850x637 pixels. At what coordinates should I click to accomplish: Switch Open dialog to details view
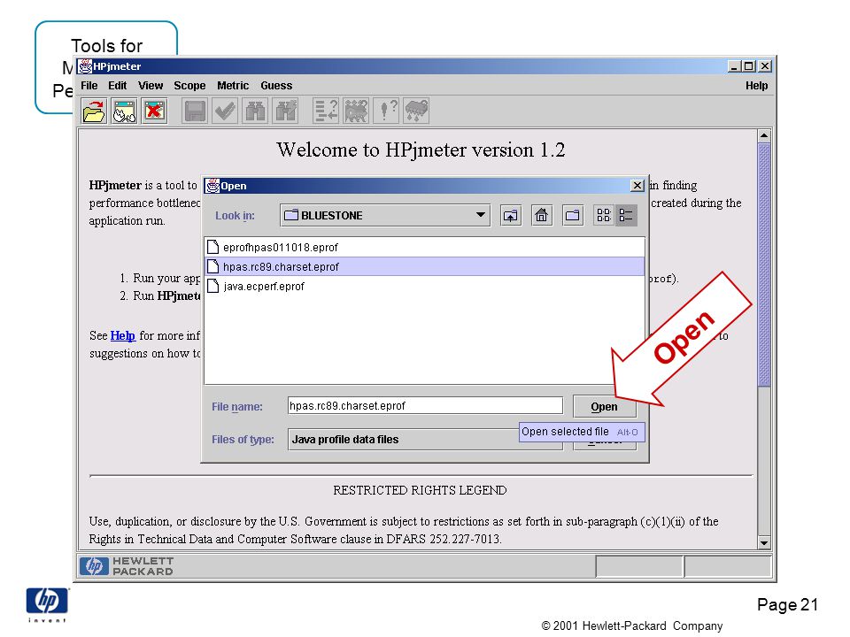pos(626,216)
